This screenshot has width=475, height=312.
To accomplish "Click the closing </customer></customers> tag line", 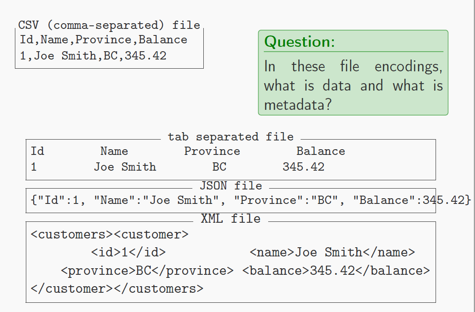I will [117, 289].
